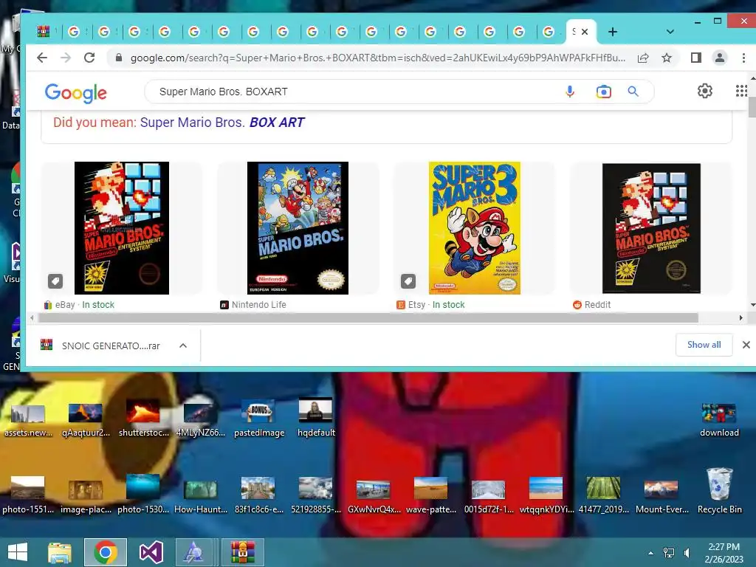Select the Recycle Bin on the desktop

tap(719, 491)
